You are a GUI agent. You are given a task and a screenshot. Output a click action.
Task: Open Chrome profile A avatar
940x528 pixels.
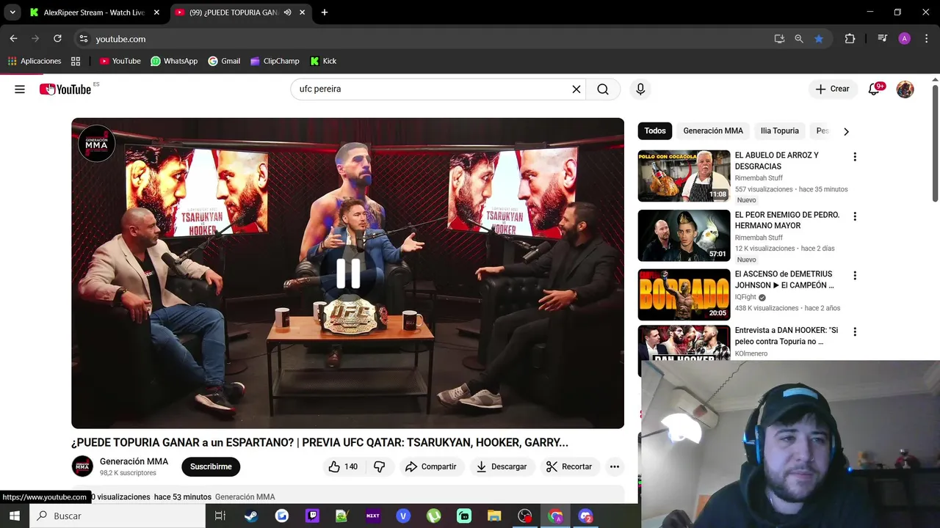[x=905, y=39]
